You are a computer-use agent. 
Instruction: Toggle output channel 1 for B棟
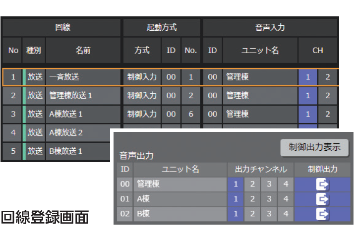236,214
